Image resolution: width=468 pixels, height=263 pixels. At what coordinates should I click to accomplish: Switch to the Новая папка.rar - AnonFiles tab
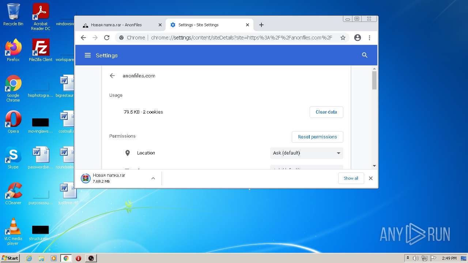point(122,25)
